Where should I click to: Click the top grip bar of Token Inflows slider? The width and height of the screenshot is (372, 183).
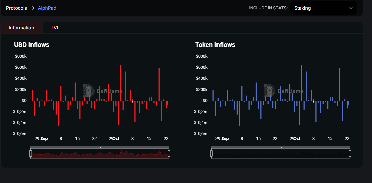point(281,147)
